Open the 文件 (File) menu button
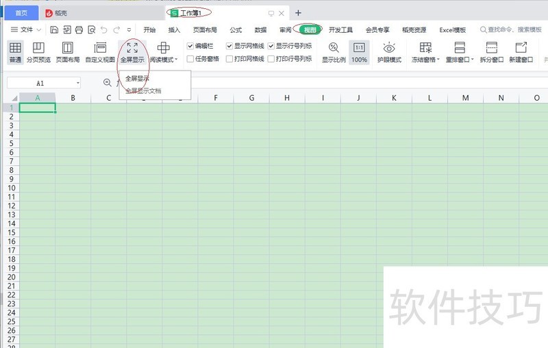This screenshot has height=348, width=548. (x=26, y=29)
